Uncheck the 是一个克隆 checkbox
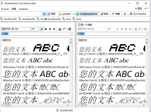This screenshot has height=112, width=151. tap(79, 25)
